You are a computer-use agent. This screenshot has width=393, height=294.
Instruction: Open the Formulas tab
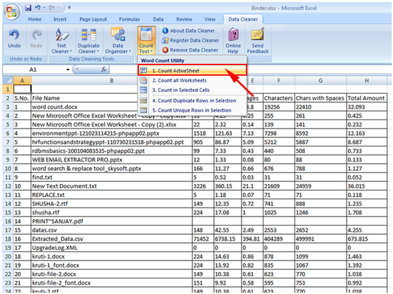point(130,19)
